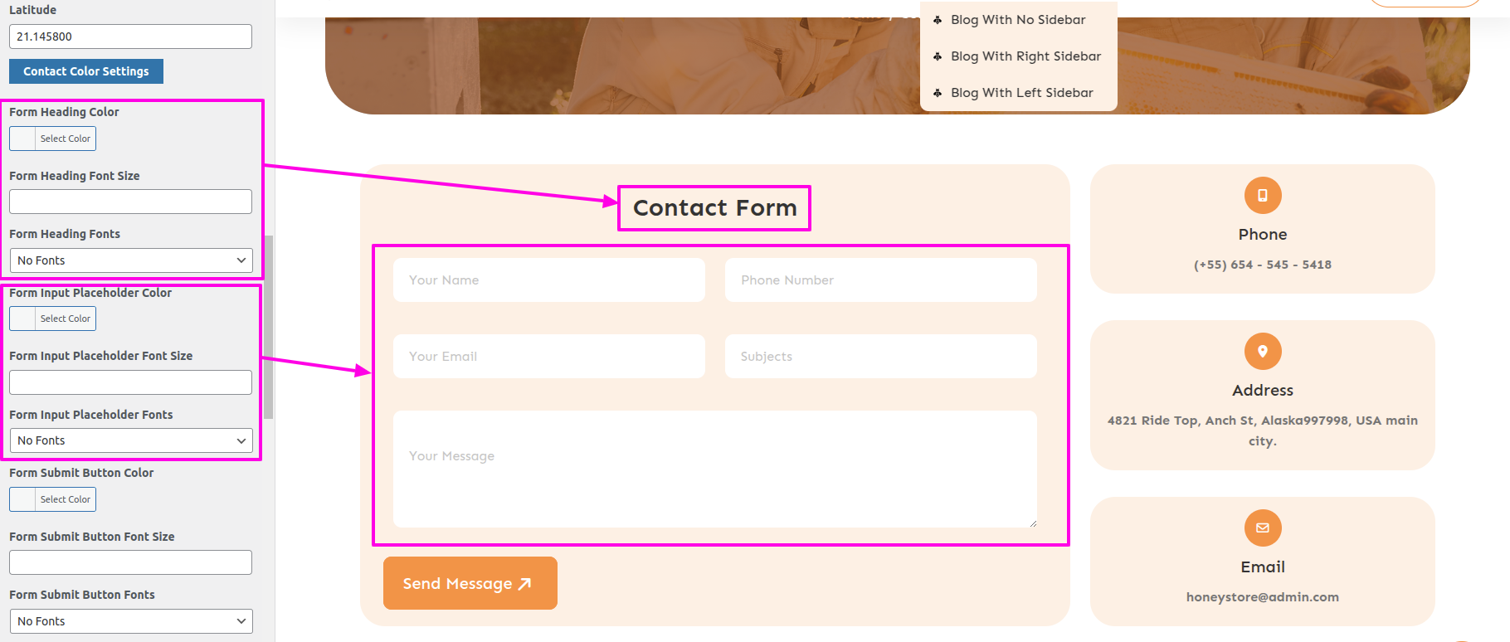Click bullet icon beside Blog With Left Sidebar
1510x642 pixels.
pyautogui.click(x=938, y=93)
